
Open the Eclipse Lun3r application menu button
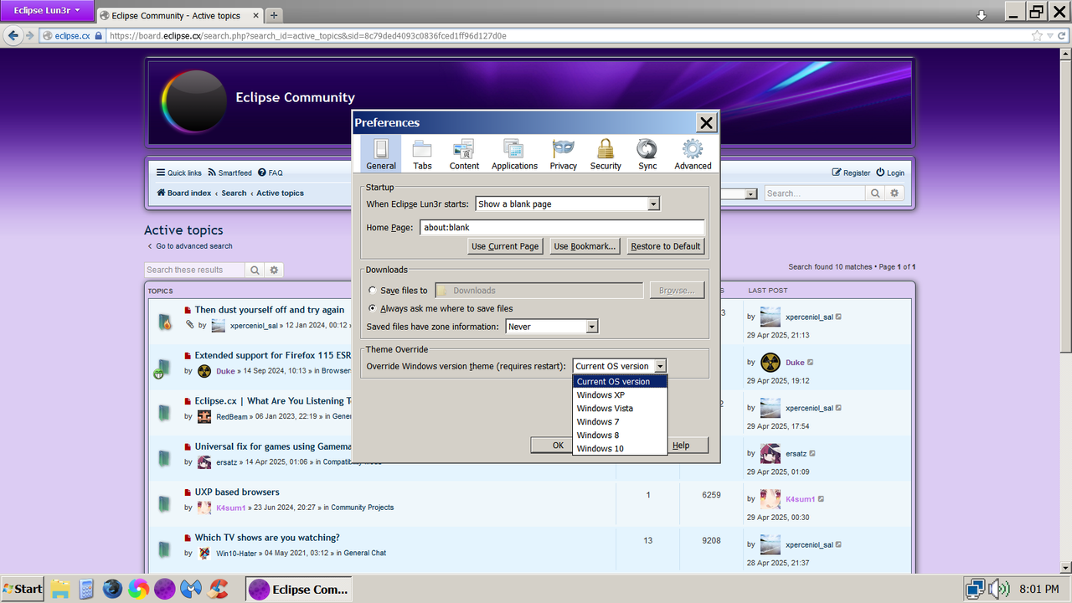(x=46, y=10)
